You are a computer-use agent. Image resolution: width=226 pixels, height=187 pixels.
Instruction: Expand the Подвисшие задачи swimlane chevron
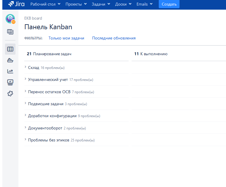[25, 103]
